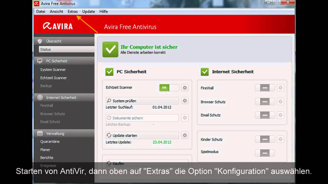Click the PC Sicherheit monitor icon
The image size is (328, 184).
40,61
